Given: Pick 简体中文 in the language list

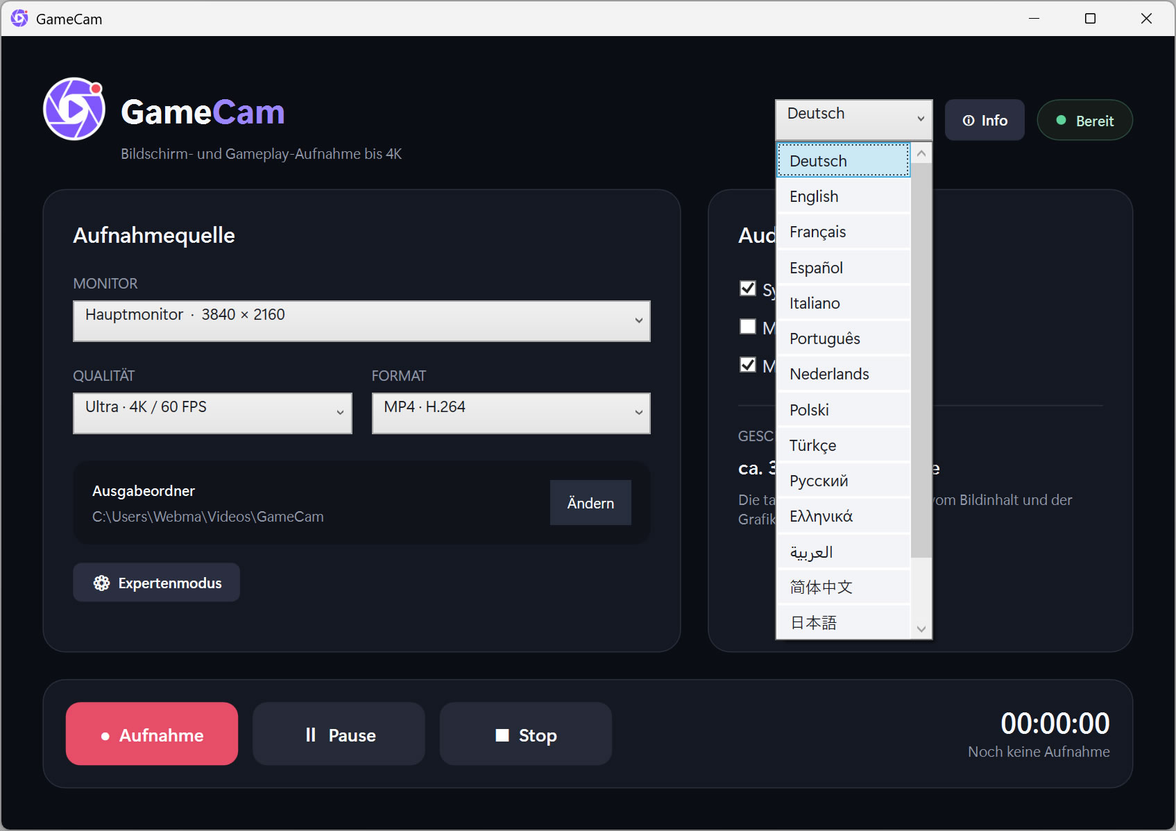Looking at the screenshot, I should click(x=843, y=588).
